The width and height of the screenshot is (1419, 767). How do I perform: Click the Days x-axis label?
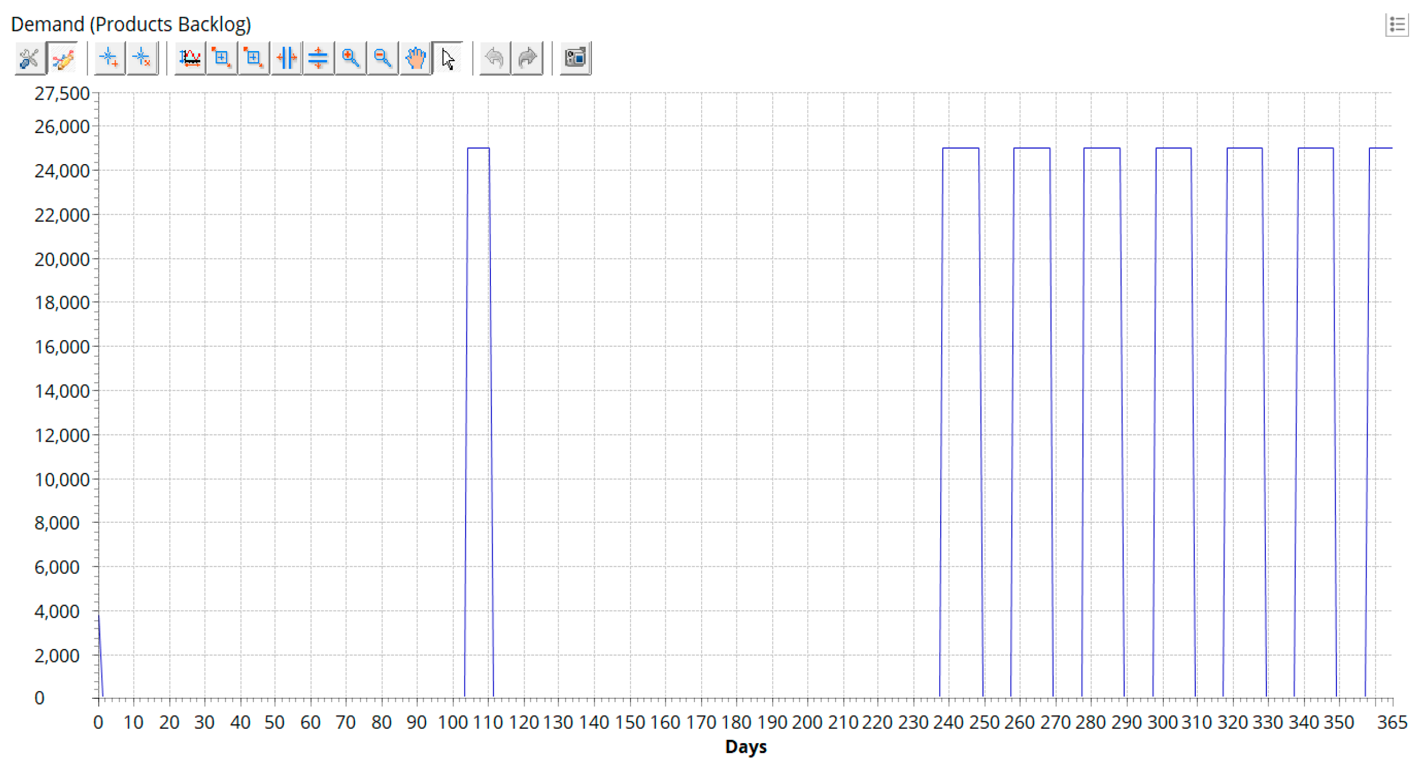pyautogui.click(x=746, y=746)
